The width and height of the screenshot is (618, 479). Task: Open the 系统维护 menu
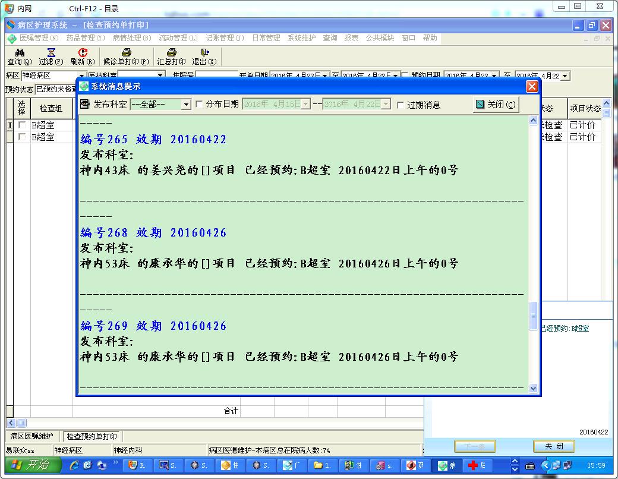tap(301, 38)
